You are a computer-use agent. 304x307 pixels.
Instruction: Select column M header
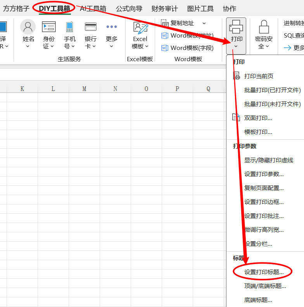84,89
